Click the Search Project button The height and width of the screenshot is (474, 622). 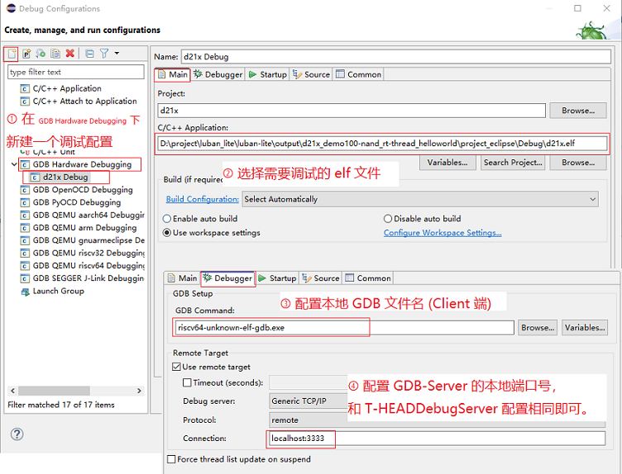[x=513, y=163]
